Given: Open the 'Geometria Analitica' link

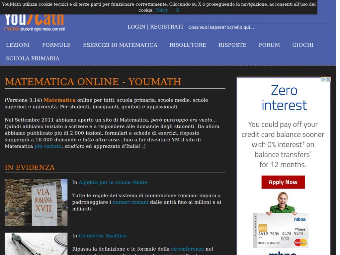Looking at the screenshot, I should coord(103,236).
